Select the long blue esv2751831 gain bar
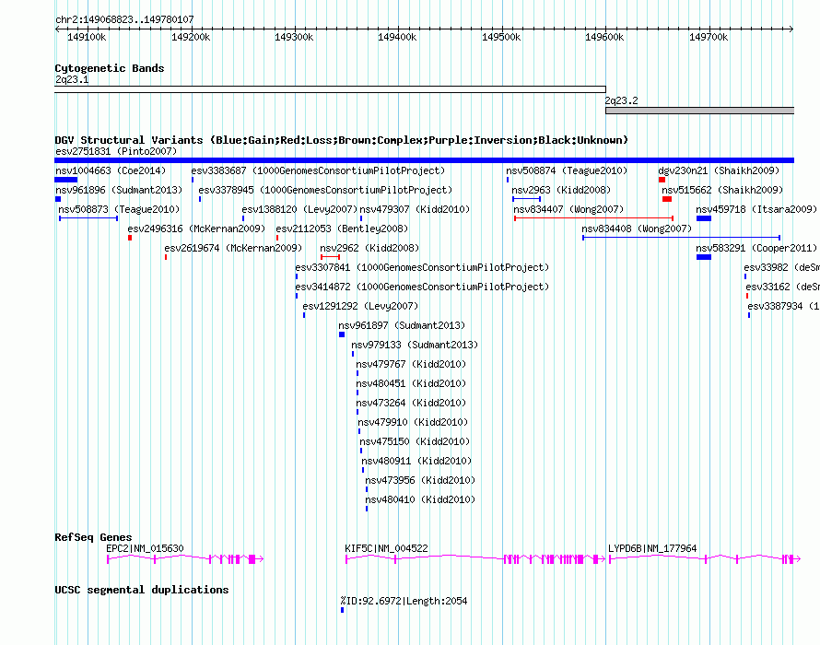Viewport: 820px width, 645px height. pos(424,160)
